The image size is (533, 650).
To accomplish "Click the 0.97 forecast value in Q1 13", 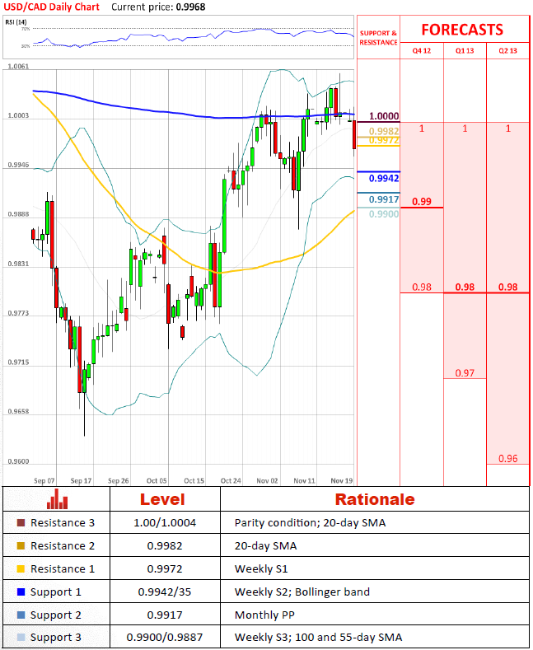I will (465, 373).
